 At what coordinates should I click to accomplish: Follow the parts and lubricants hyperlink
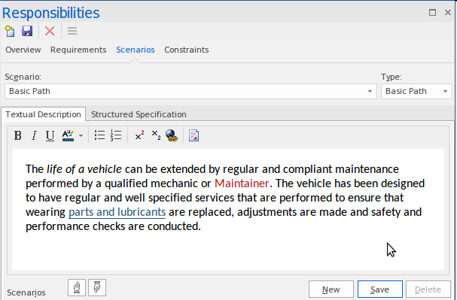pos(117,212)
